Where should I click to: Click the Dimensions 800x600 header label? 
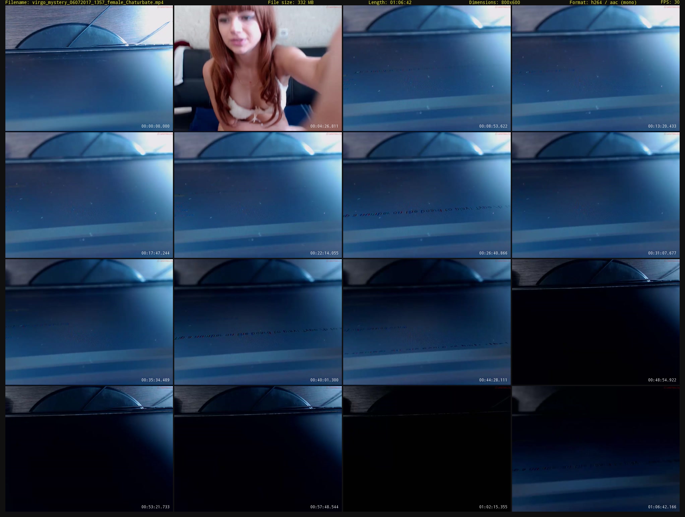pos(494,2)
